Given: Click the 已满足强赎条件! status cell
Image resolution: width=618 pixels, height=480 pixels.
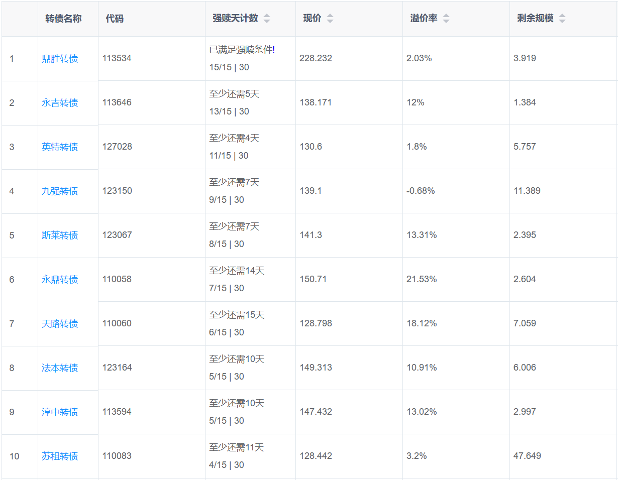Looking at the screenshot, I should click(x=242, y=50).
